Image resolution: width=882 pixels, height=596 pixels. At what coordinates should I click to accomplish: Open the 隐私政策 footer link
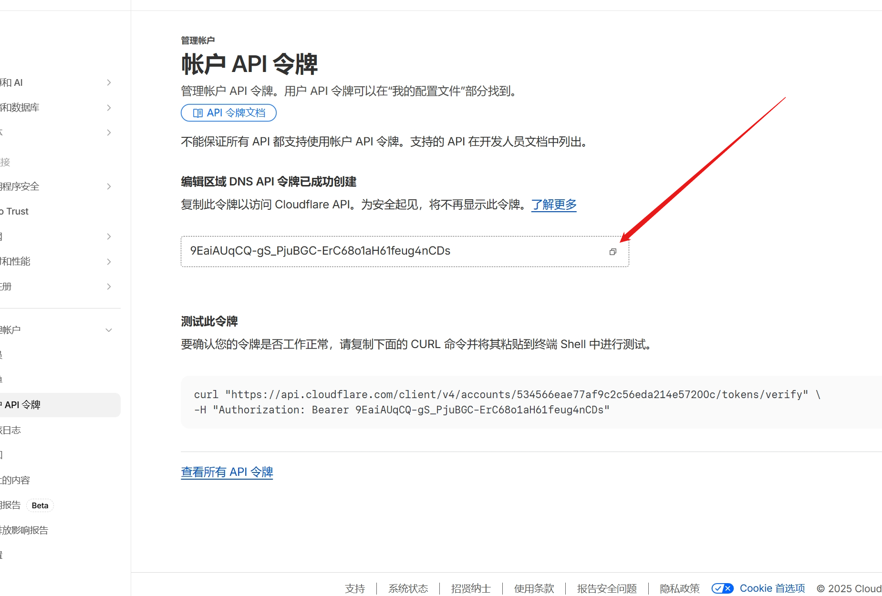tap(679, 588)
